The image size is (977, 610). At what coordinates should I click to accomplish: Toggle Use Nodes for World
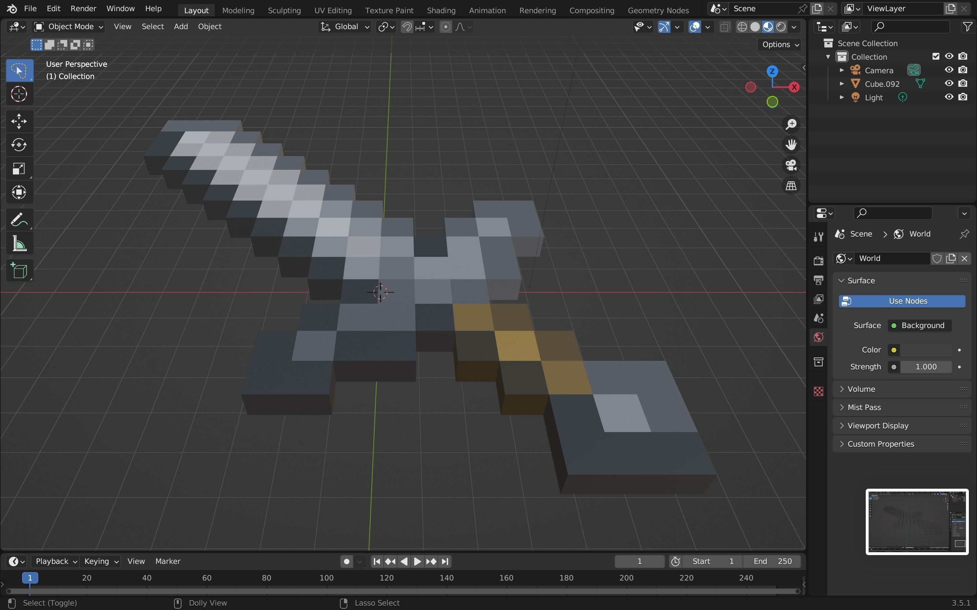(x=902, y=301)
